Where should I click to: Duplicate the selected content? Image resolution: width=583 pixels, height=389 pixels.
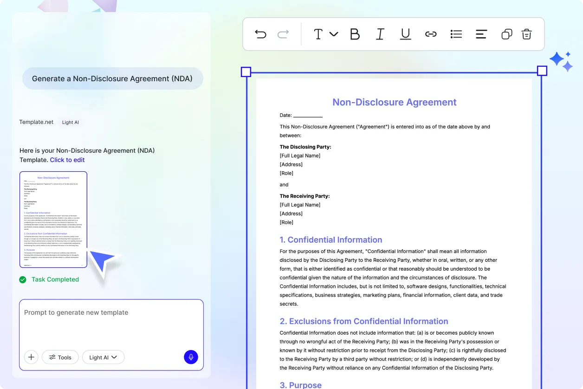pyautogui.click(x=506, y=34)
